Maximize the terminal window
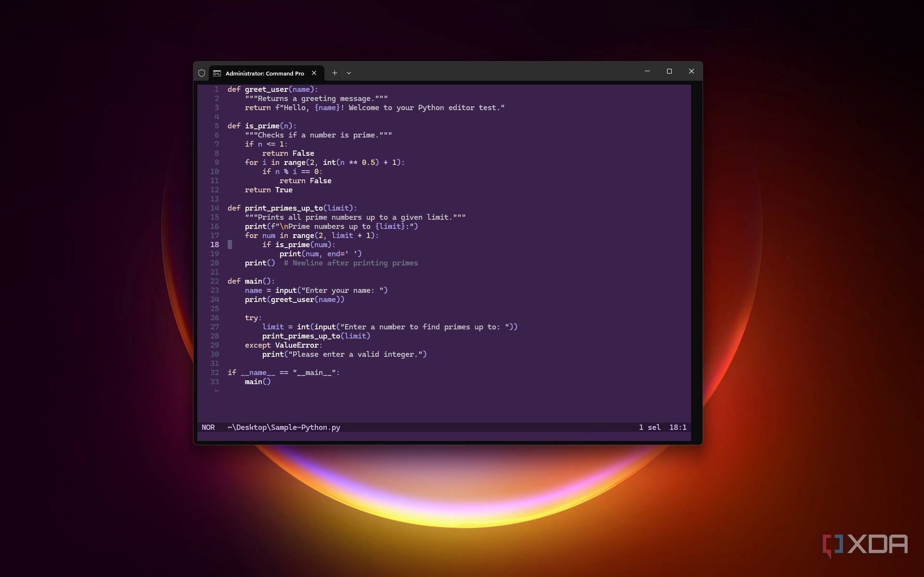The width and height of the screenshot is (924, 577). [x=669, y=71]
